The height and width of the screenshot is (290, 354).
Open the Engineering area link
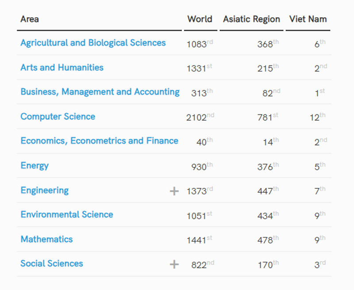(x=44, y=191)
